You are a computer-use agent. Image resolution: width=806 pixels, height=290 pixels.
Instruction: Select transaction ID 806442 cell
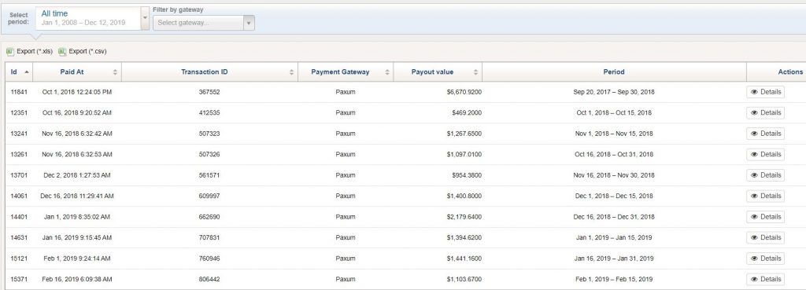(x=209, y=279)
